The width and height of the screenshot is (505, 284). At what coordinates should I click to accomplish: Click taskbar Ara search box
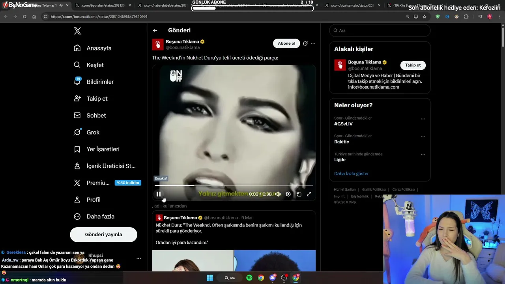(230, 278)
